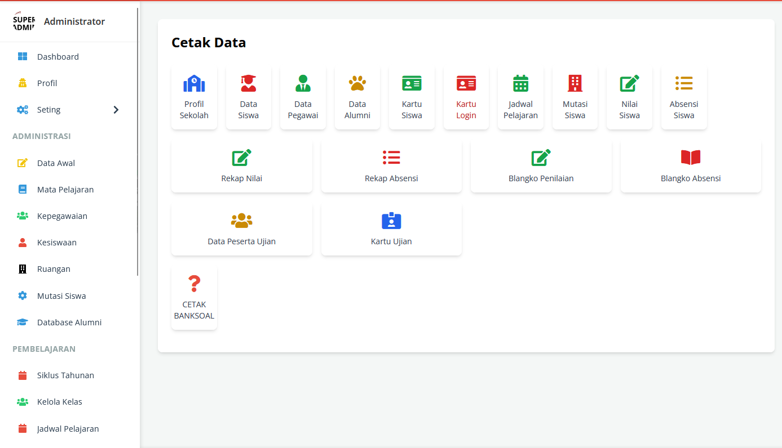
Task: Click the Cetak Data heading
Action: [x=209, y=43]
